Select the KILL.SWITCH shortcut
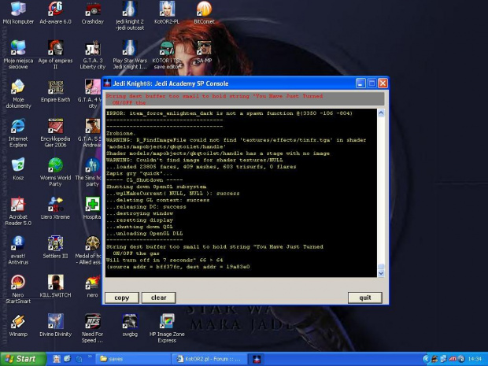Screen dimensions: 488x366 [55, 287]
